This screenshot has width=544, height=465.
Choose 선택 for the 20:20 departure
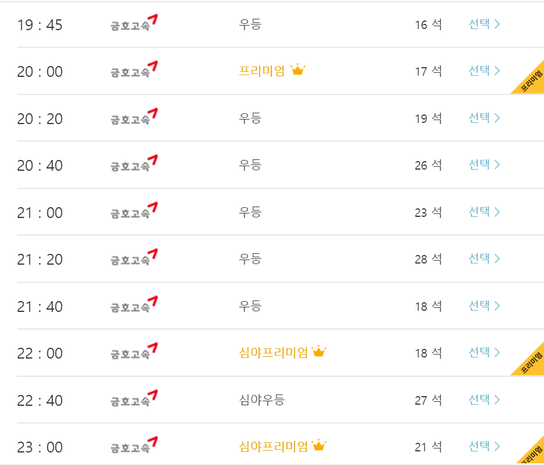tap(484, 118)
